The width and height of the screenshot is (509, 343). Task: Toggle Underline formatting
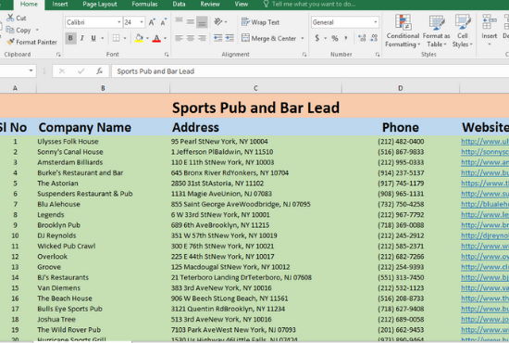click(93, 38)
